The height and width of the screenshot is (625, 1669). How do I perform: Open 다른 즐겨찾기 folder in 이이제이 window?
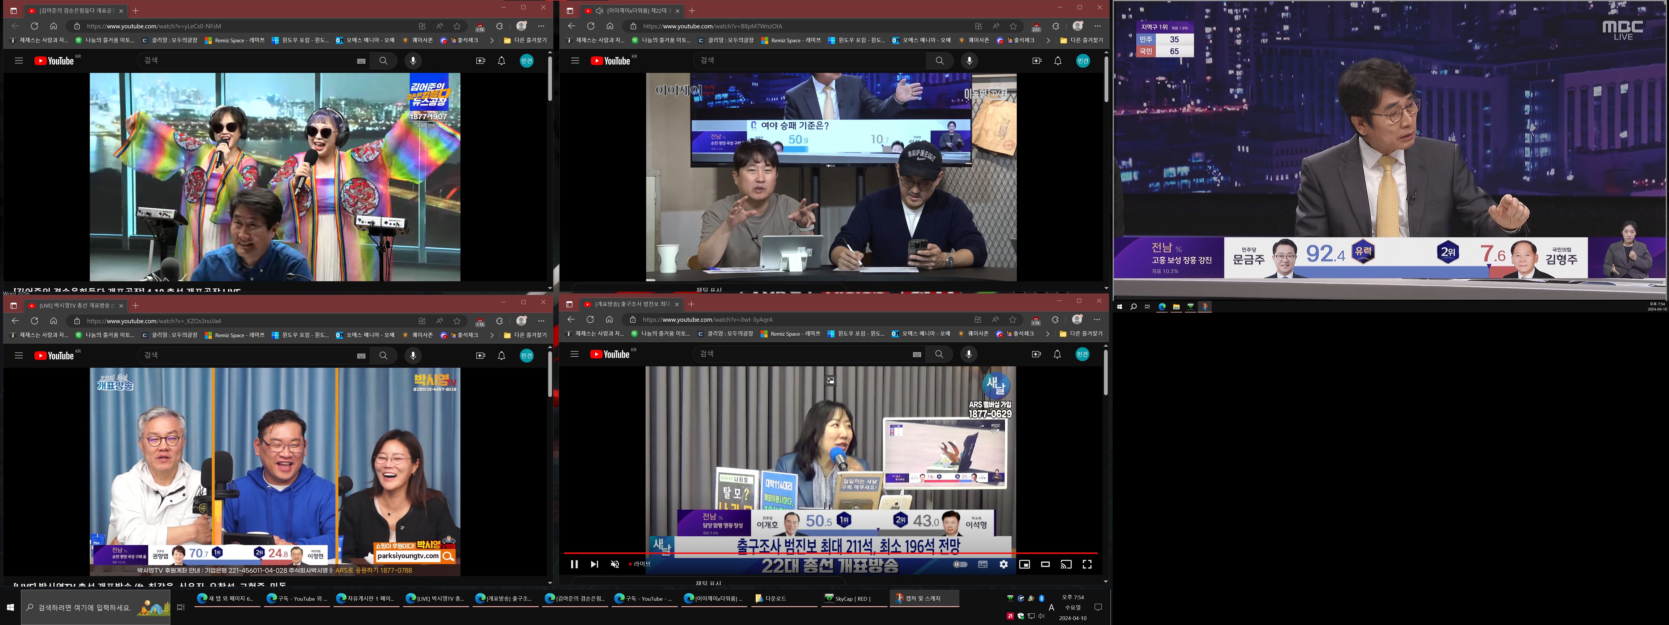[1081, 40]
